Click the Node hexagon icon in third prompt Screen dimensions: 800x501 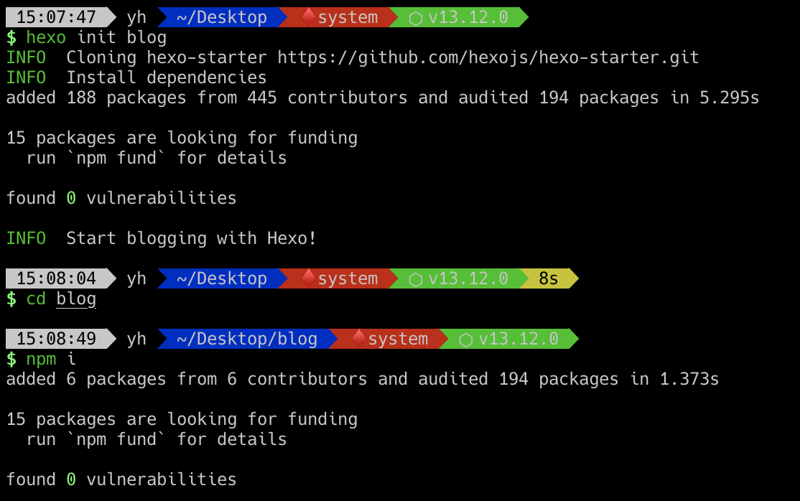(x=465, y=340)
